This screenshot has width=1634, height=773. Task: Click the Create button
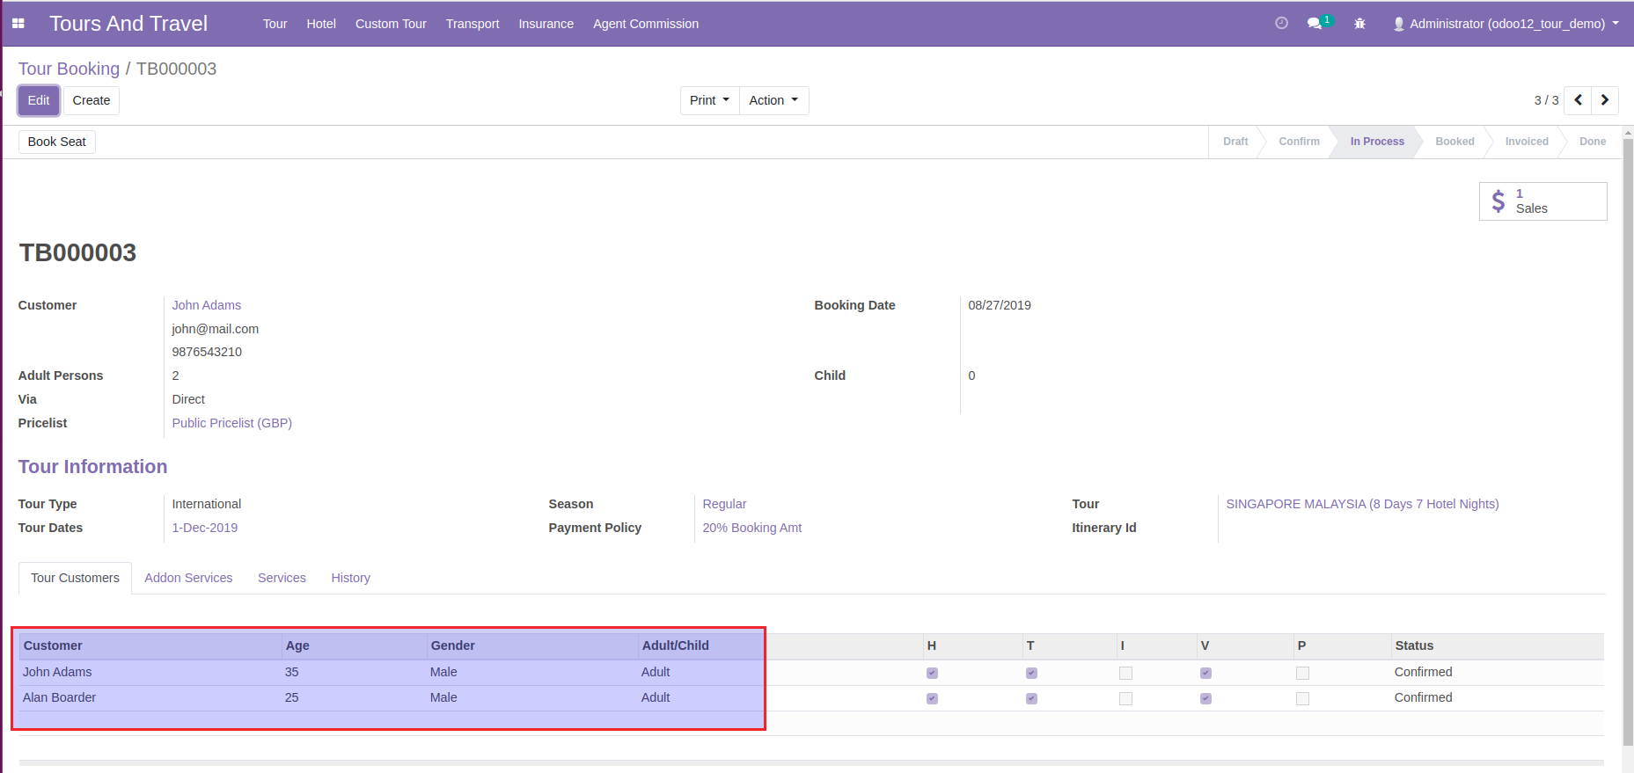click(92, 100)
